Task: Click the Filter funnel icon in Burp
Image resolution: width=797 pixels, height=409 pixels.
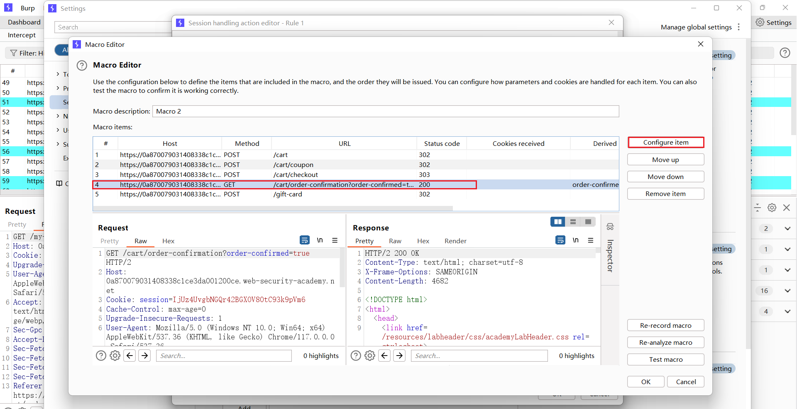Action: pos(14,53)
